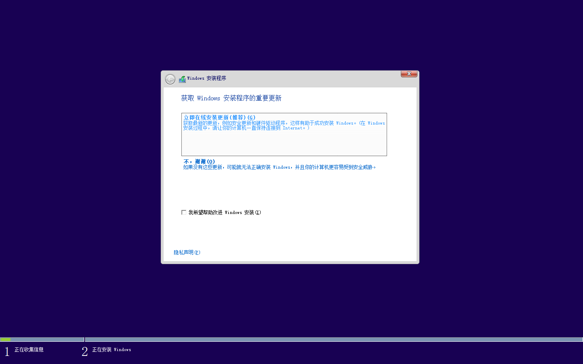Open the 隐私声明 link
This screenshot has width=583, height=364.
187,252
